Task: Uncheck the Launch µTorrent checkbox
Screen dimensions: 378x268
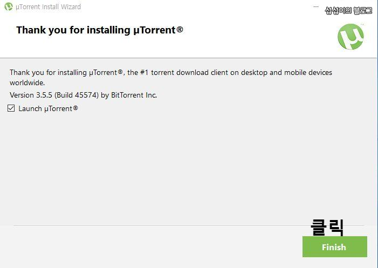Action: (x=11, y=108)
